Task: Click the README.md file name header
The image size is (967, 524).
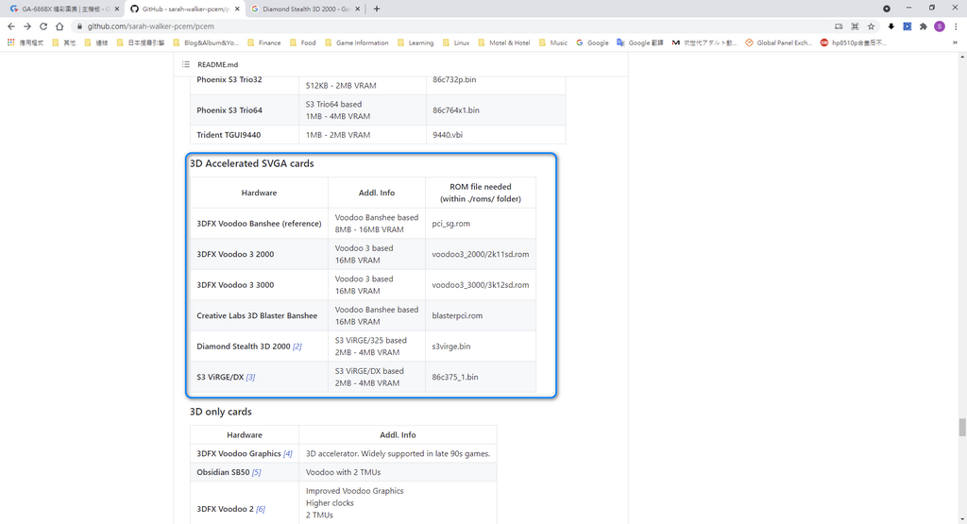Action: (218, 64)
